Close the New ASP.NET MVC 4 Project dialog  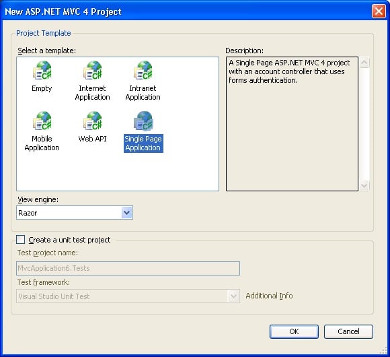coord(379,11)
